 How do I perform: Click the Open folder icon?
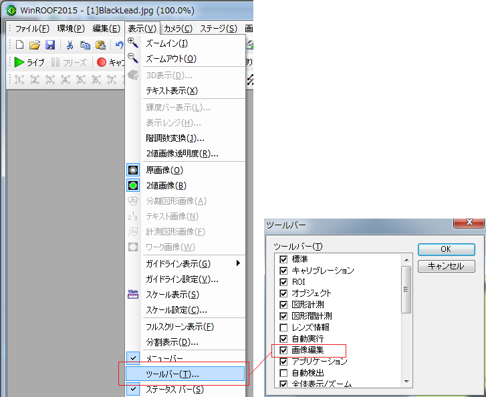(35, 45)
